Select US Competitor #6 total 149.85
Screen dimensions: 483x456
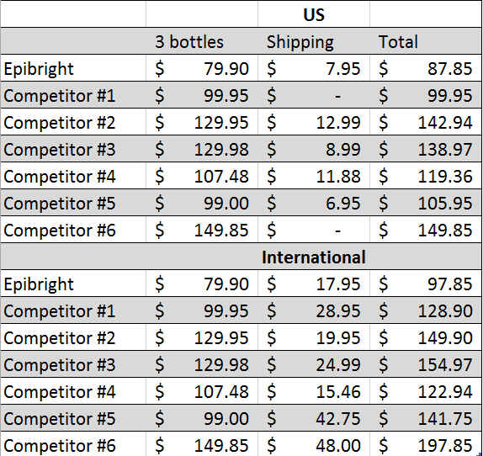(x=426, y=230)
